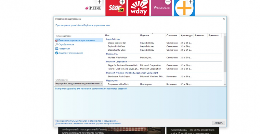Image resolution: width=260 pixels, height=134 pixels.
Task: Click scrollbar down arrow in add-on list
Action: pos(225,85)
